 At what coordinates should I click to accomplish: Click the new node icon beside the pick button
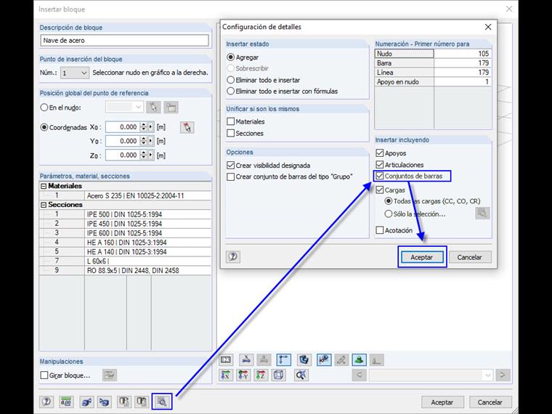(171, 107)
